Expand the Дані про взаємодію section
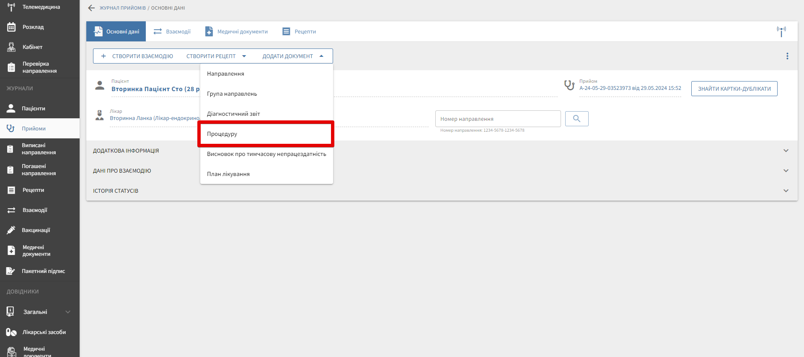Screen dimensions: 804x357 click(786, 171)
